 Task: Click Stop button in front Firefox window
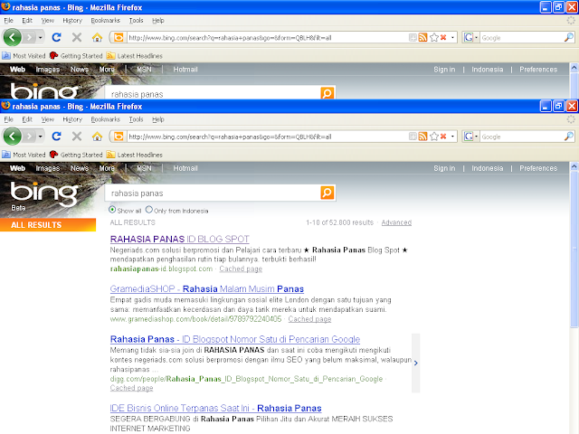click(x=77, y=137)
